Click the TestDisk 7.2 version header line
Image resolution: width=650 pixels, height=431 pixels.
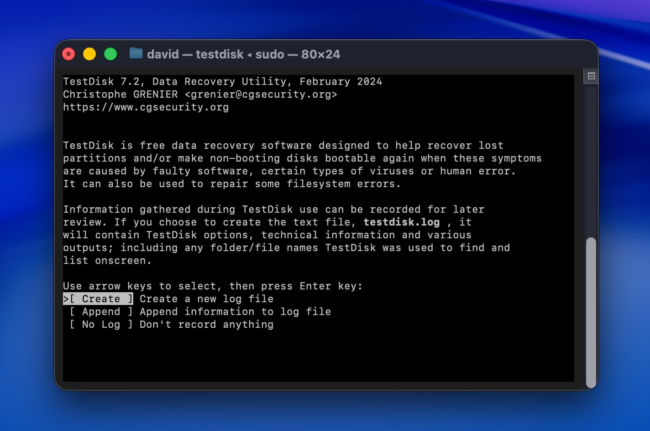(x=223, y=81)
